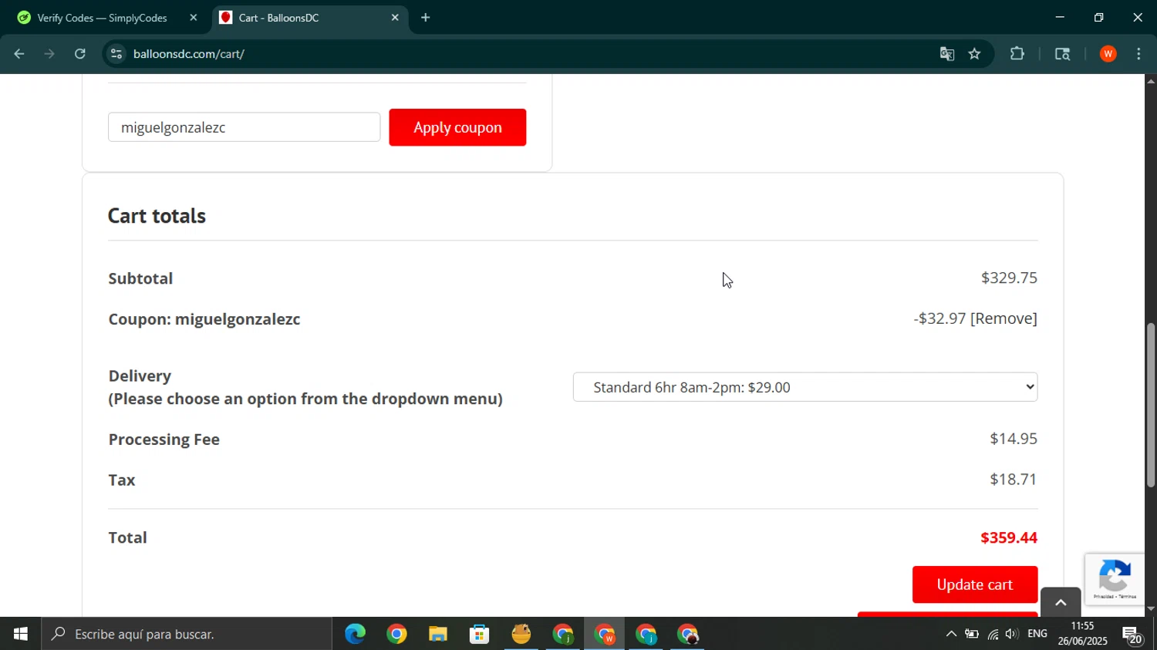The height and width of the screenshot is (650, 1157).
Task: Close the Cart BalloonsDC tab
Action: pyautogui.click(x=395, y=18)
